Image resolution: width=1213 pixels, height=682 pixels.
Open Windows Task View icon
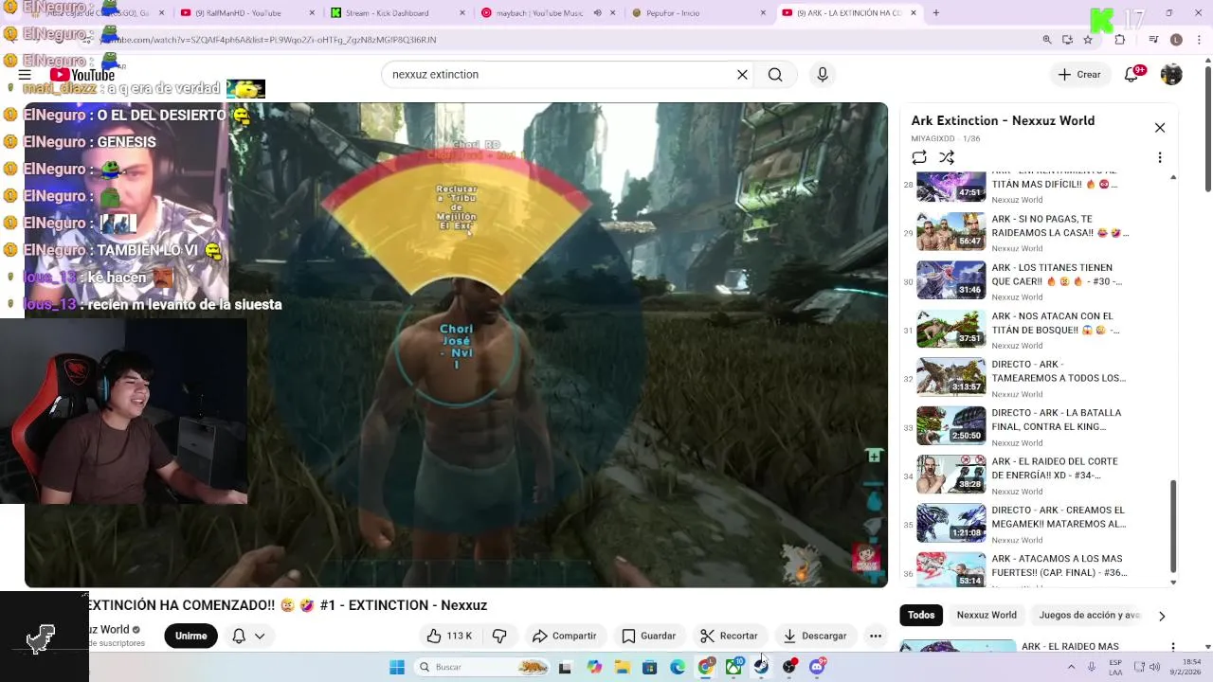pos(566,667)
